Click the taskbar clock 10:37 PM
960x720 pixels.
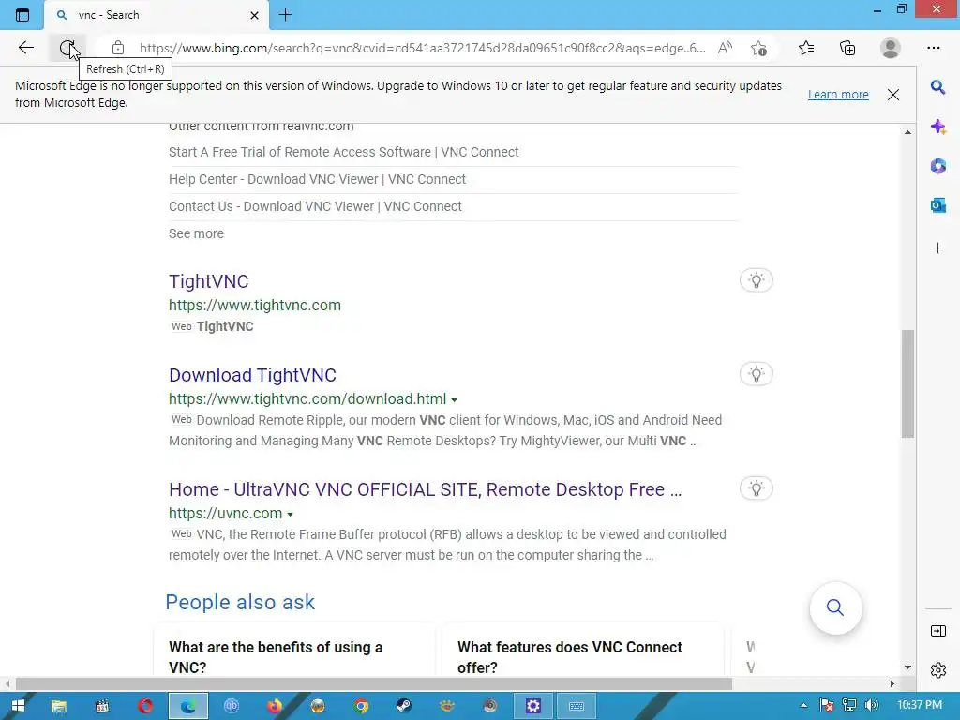coord(919,705)
